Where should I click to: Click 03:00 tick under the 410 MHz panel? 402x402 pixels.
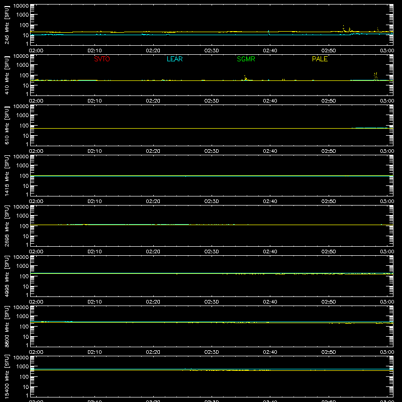387,101
